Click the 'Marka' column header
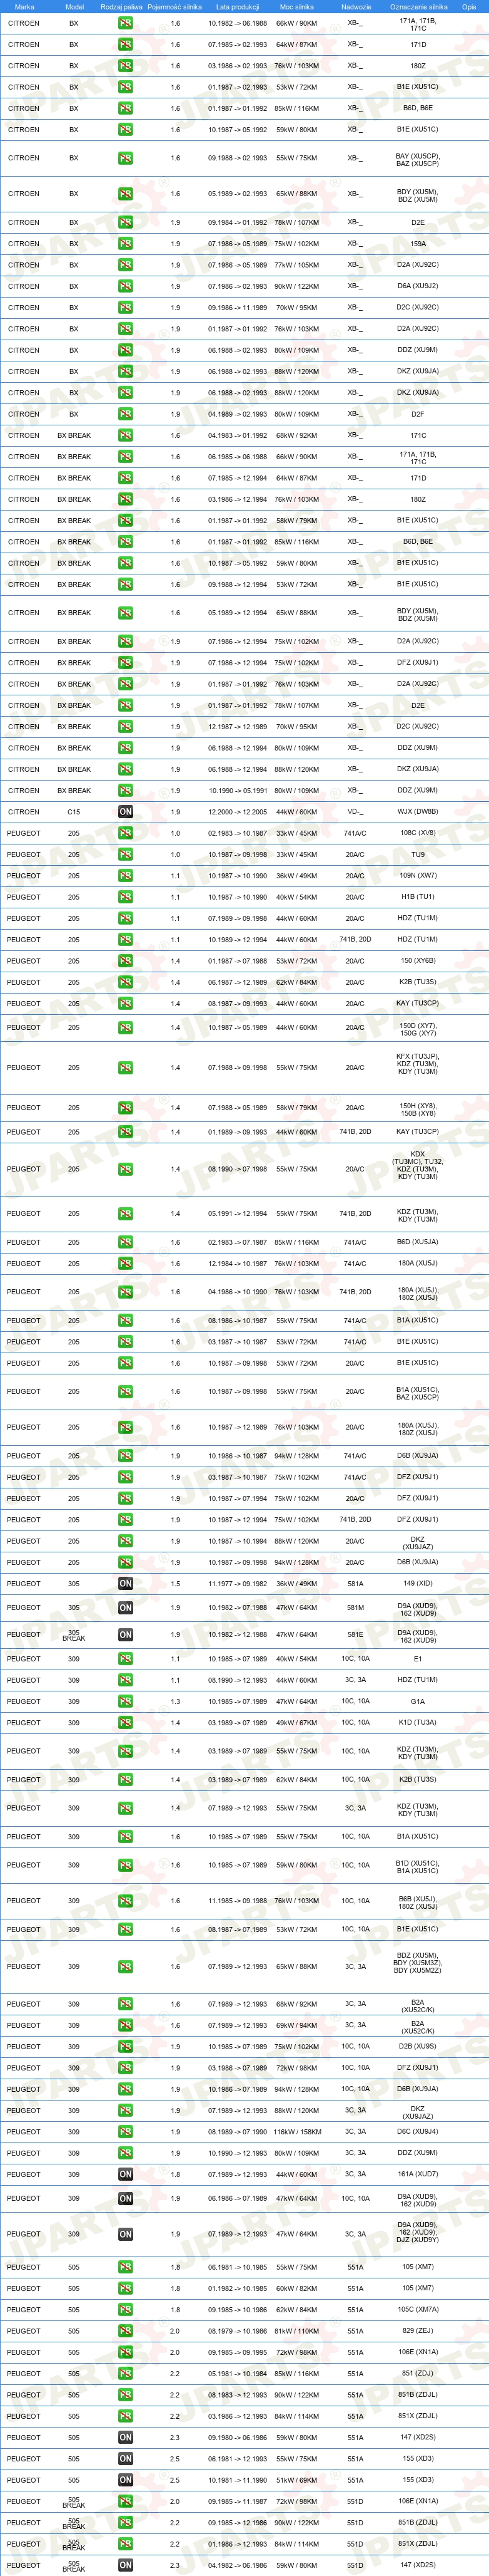This screenshot has height=2576, width=489. point(24,6)
